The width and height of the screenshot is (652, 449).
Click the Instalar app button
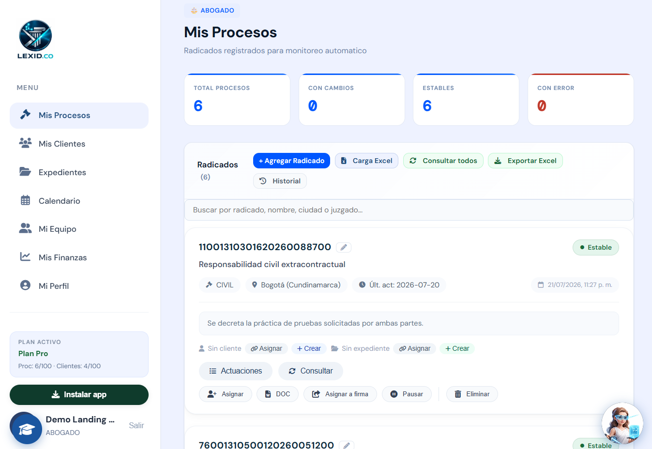tap(79, 395)
